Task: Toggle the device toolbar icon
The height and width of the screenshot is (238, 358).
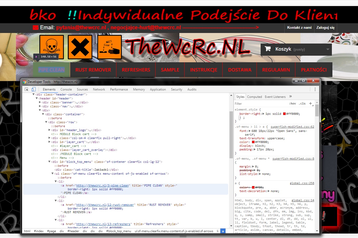Action: pyautogui.click(x=34, y=89)
